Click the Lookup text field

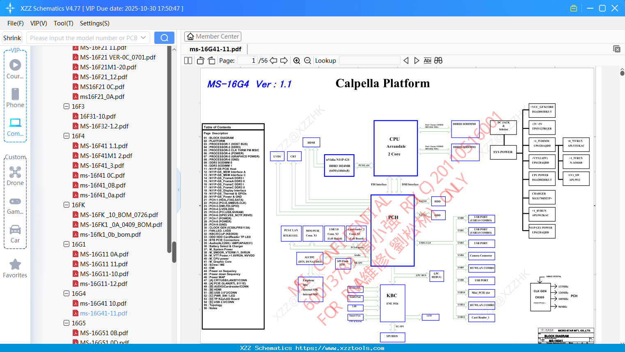point(370,61)
